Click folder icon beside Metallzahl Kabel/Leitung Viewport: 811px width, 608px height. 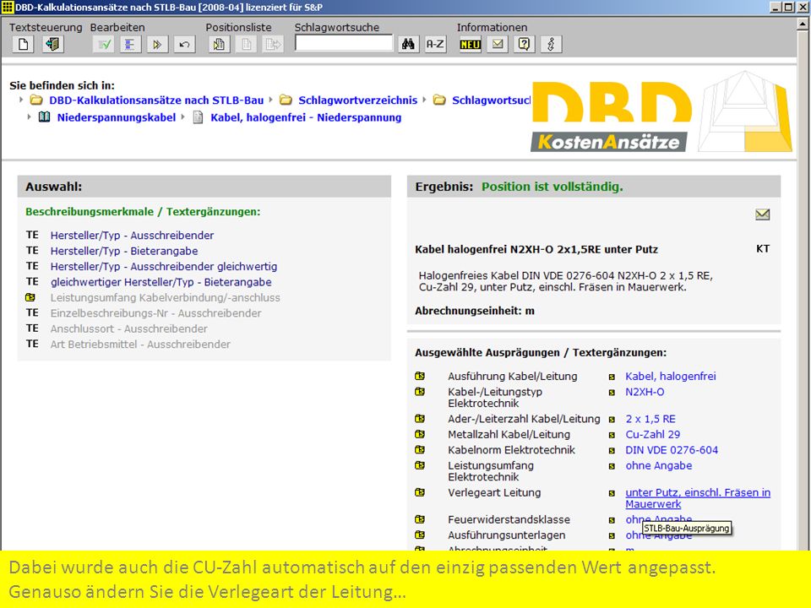click(x=420, y=434)
